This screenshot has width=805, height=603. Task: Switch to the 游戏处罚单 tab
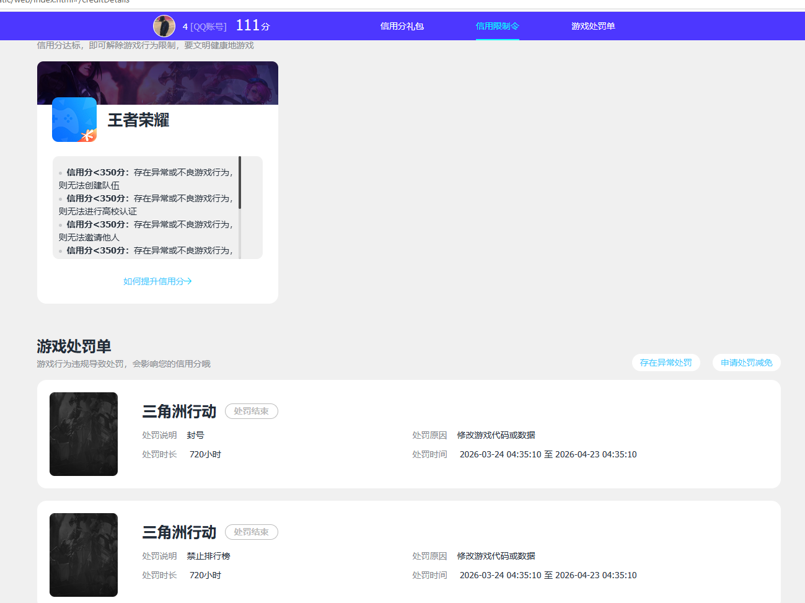click(x=593, y=26)
